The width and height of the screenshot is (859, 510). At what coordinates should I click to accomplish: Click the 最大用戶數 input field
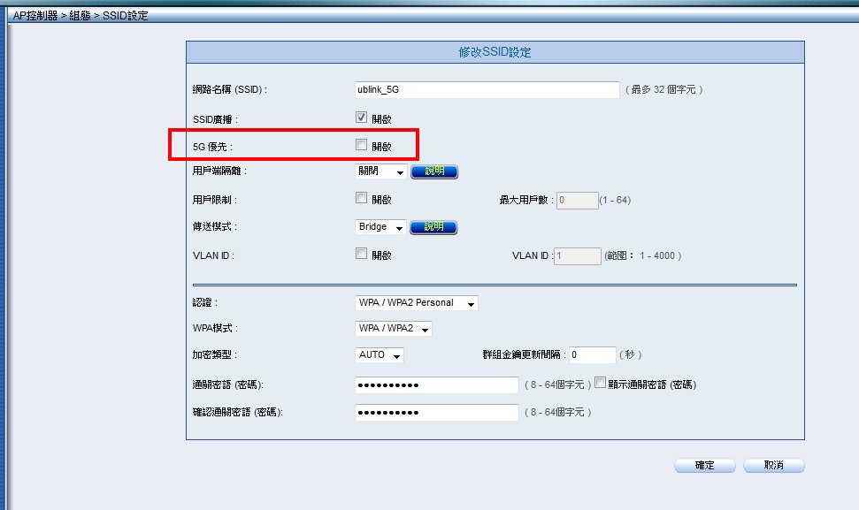[577, 201]
